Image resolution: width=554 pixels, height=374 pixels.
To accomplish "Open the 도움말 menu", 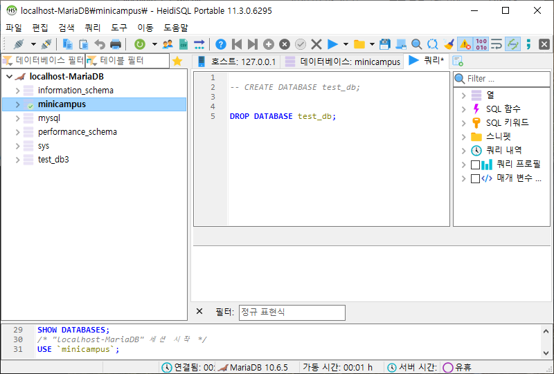I will pos(176,28).
